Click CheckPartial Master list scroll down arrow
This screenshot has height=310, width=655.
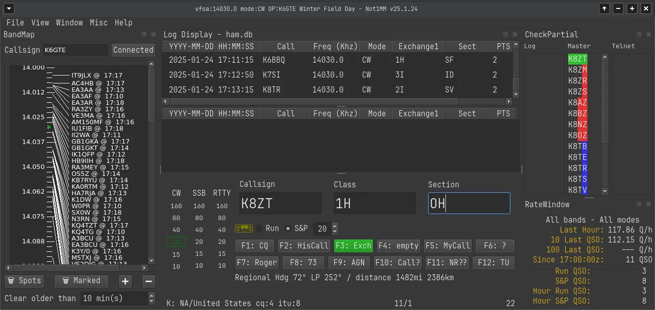coord(605,191)
